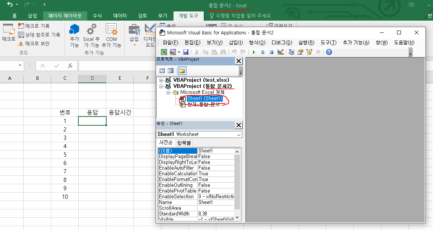Click View Microsoft Excel icon in VBA toolbar
Viewport: 433px width, 230px height.
(164, 52)
